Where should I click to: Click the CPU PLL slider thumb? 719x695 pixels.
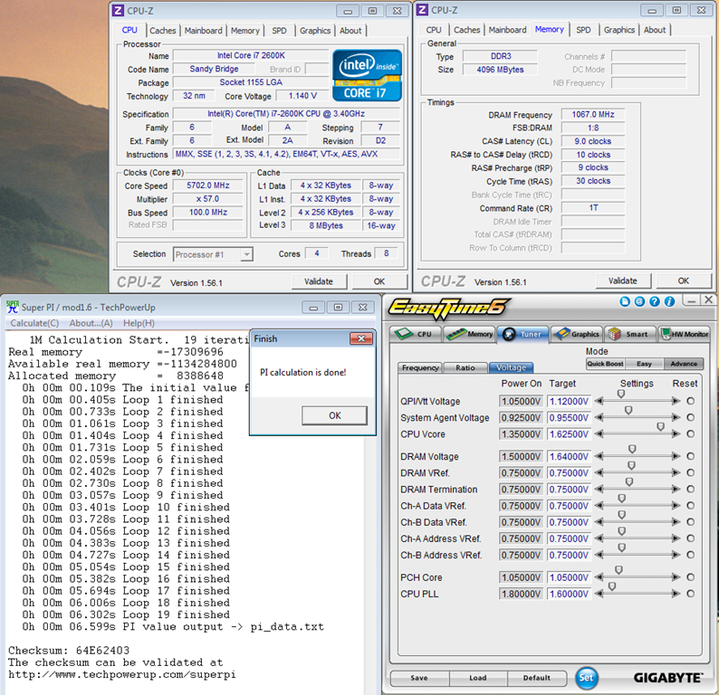(612, 586)
